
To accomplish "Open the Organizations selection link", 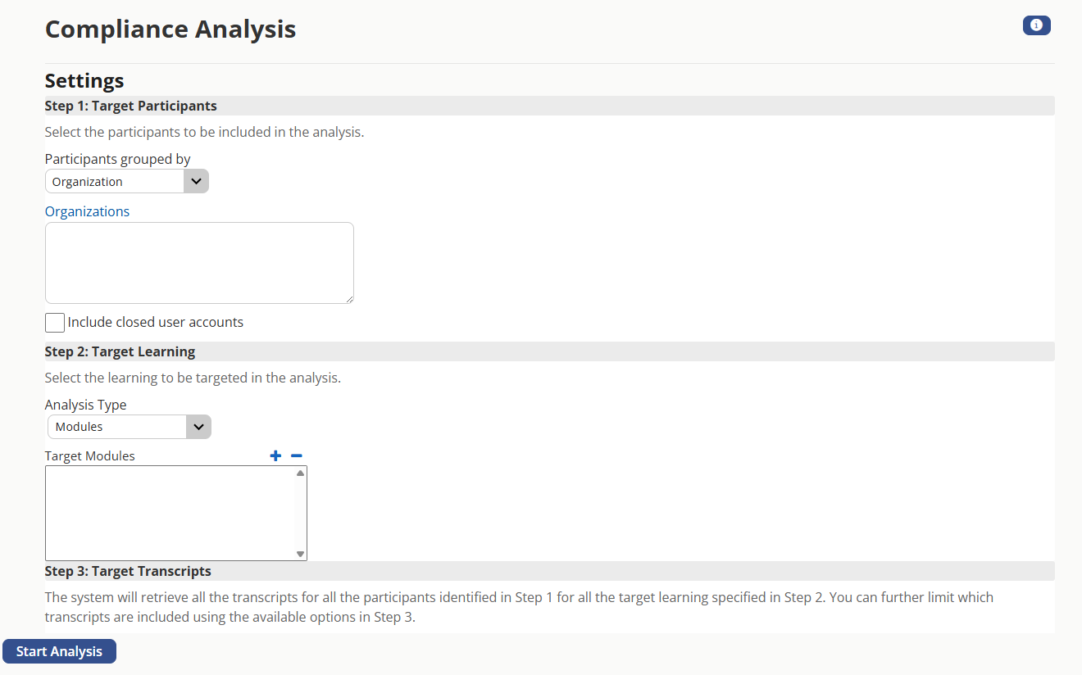I will pyautogui.click(x=87, y=211).
